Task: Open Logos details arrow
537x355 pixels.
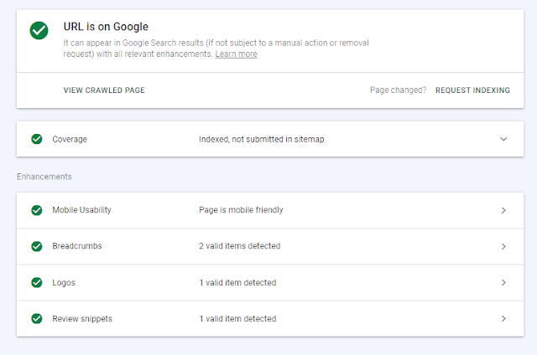Action: pos(503,282)
